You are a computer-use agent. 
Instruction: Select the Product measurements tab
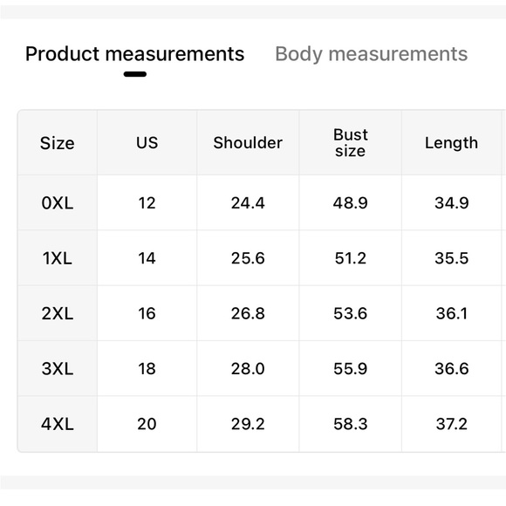coord(135,54)
